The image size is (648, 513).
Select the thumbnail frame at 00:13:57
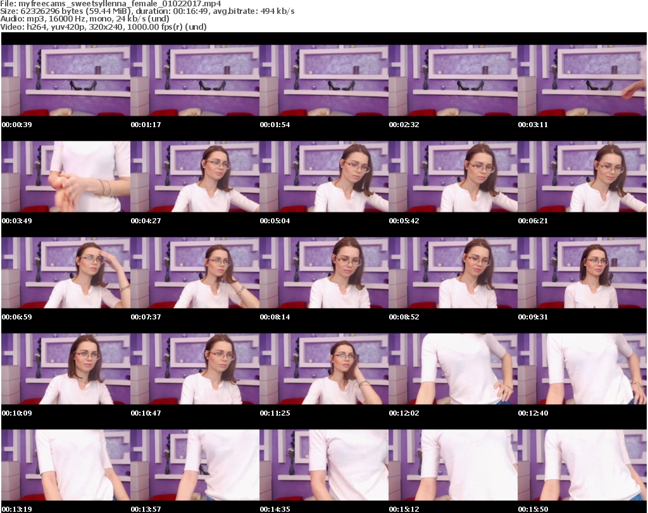pyautogui.click(x=195, y=465)
